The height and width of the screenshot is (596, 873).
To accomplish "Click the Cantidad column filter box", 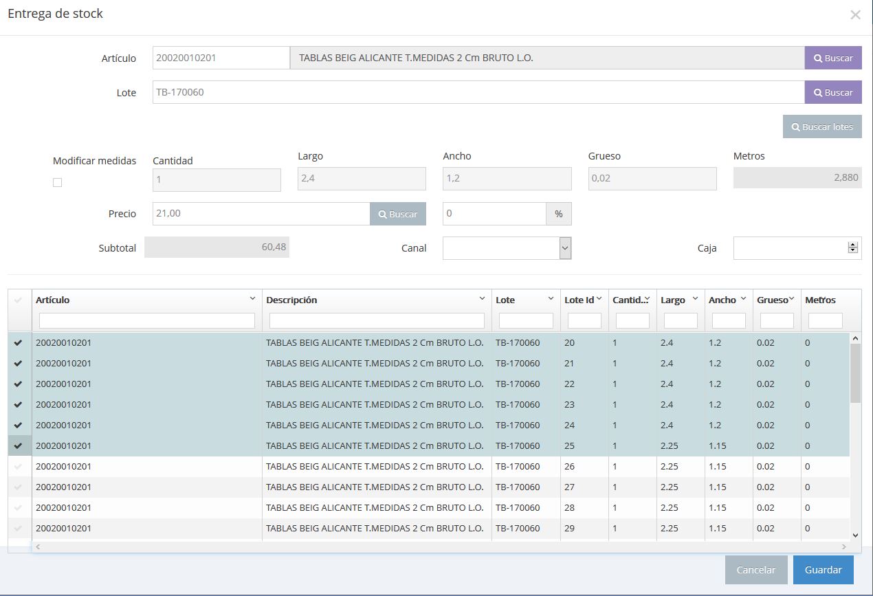I will pos(632,320).
